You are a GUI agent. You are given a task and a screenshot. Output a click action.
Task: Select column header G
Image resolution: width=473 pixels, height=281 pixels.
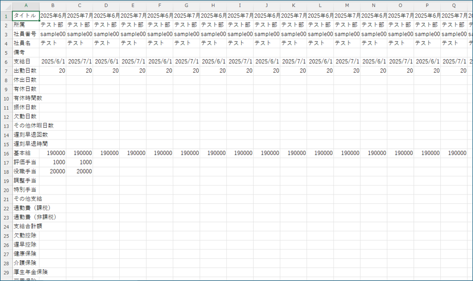point(187,6)
